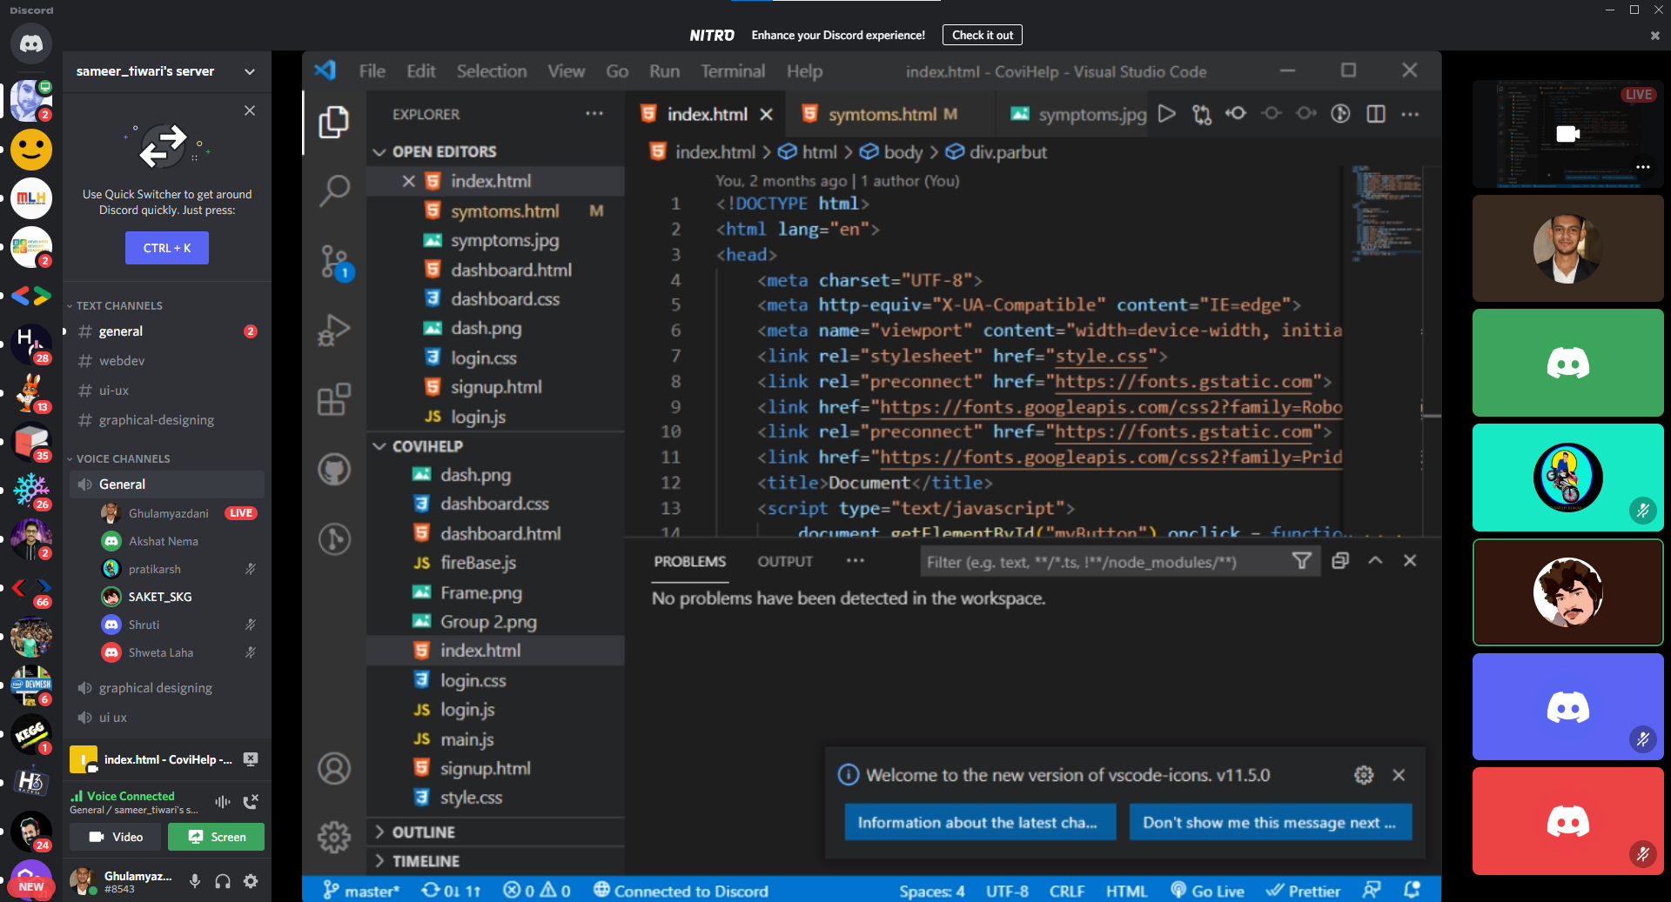
Task: Click in the problems filter input
Action: 1105,562
